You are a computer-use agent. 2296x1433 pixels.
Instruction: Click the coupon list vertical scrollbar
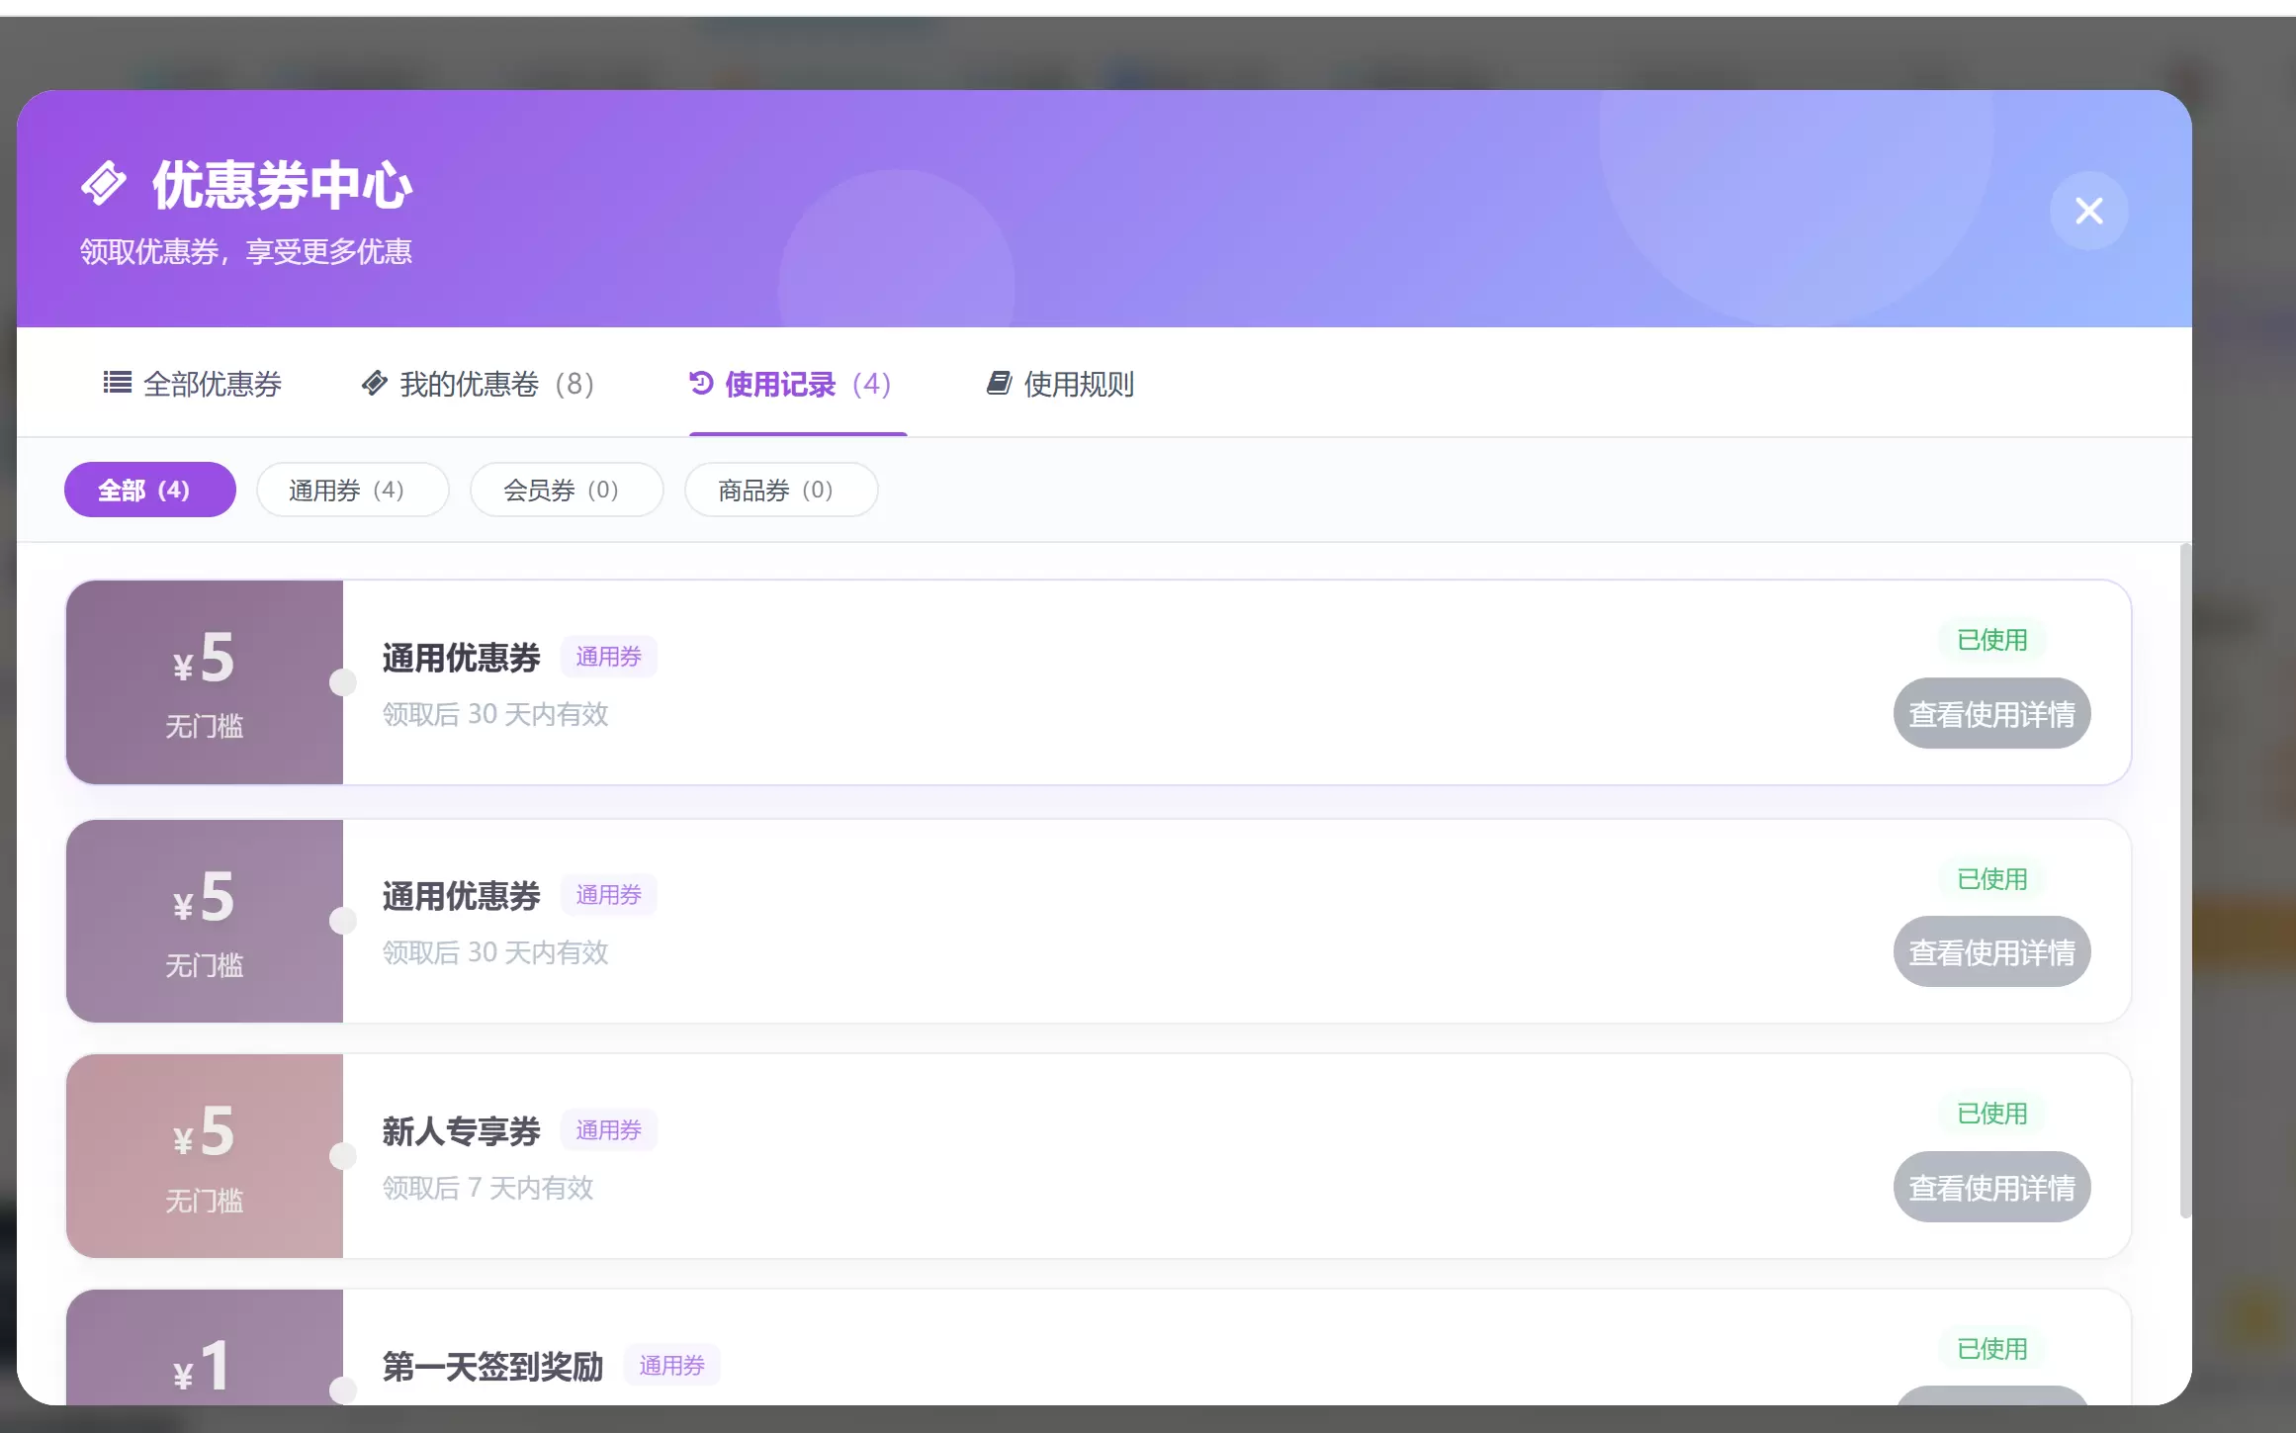pyautogui.click(x=2185, y=880)
